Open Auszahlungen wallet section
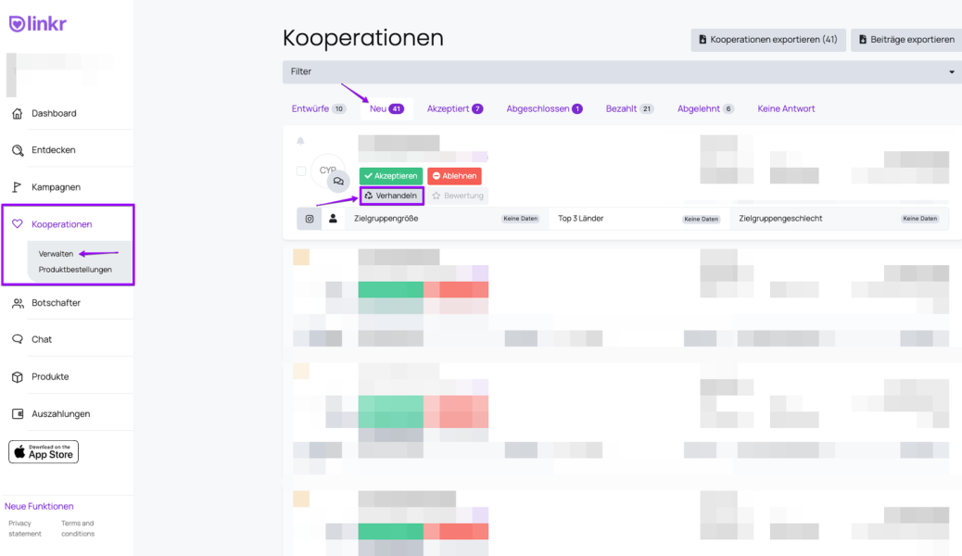 (18, 414)
